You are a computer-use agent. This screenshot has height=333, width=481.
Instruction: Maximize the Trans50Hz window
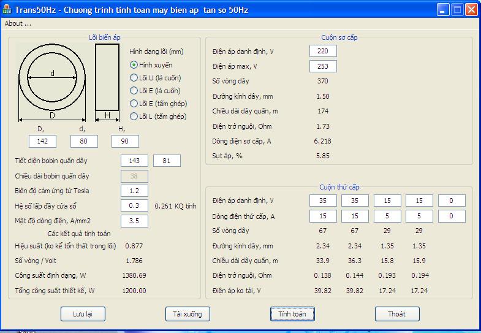coord(457,10)
